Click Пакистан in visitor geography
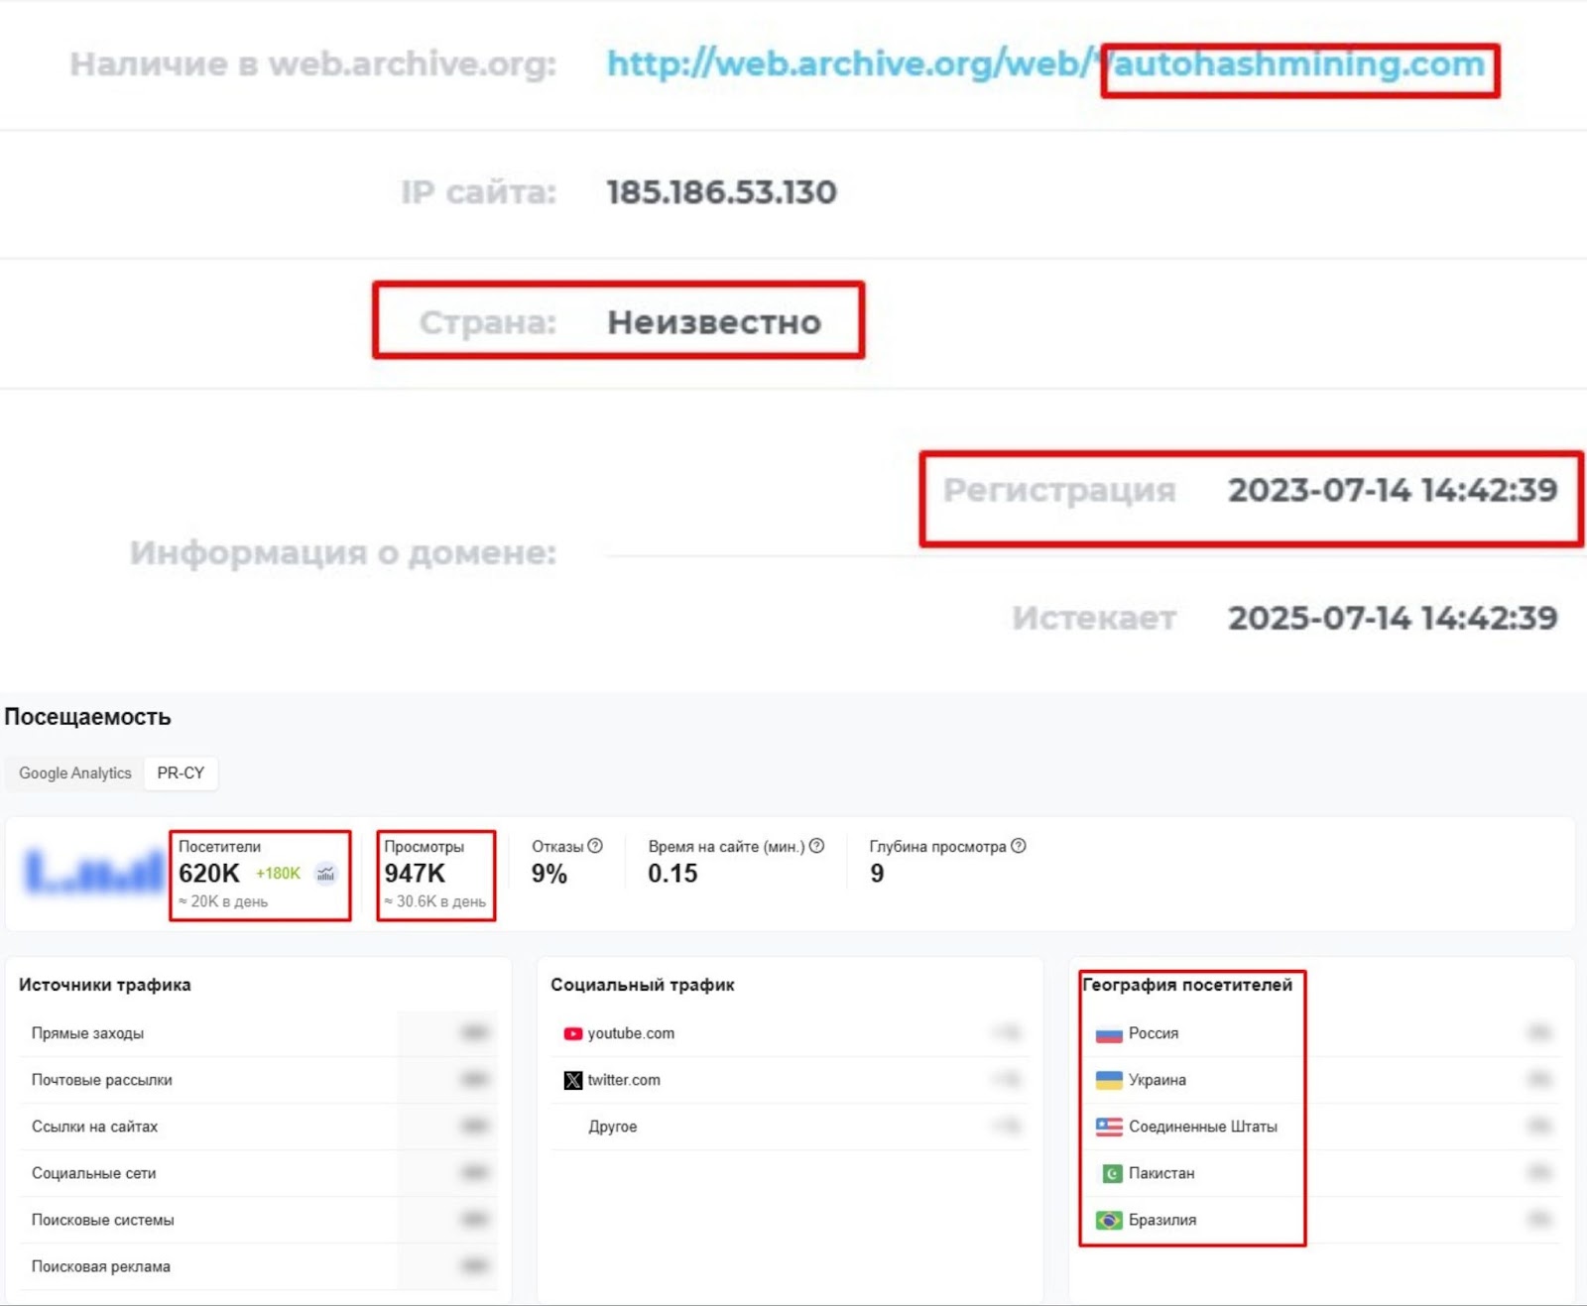The height and width of the screenshot is (1306, 1587). click(x=1161, y=1173)
